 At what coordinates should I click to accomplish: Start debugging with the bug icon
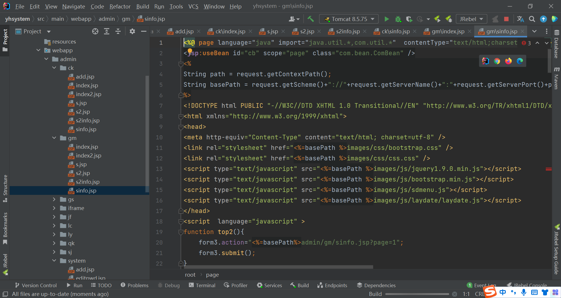pos(398,19)
